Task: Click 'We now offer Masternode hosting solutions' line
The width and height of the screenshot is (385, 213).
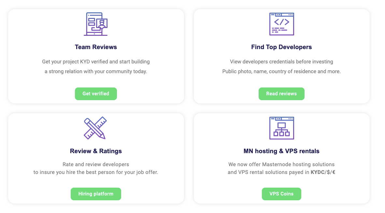Action: point(281,165)
